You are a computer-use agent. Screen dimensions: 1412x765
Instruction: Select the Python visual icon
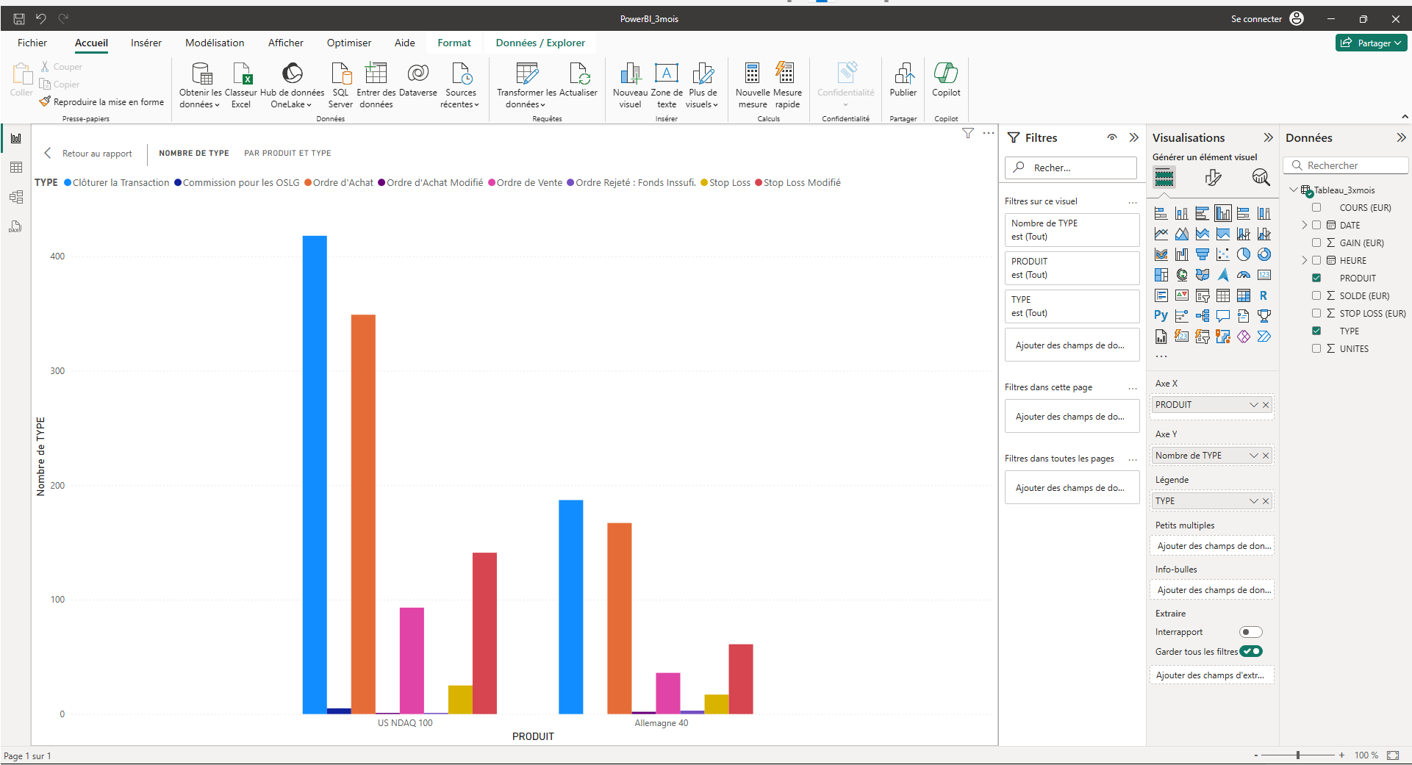(x=1161, y=316)
